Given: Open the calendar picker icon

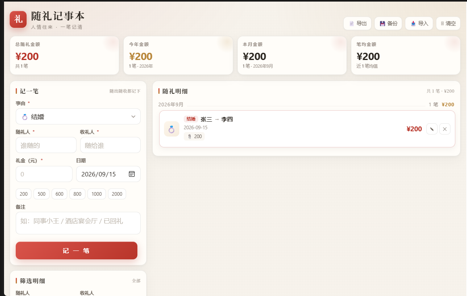Looking at the screenshot, I should (x=132, y=174).
